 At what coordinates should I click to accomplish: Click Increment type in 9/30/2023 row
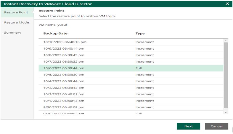click(144, 107)
